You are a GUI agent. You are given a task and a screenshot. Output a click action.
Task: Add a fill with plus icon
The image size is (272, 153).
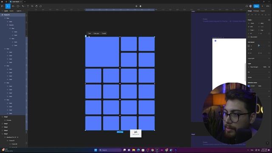[x=269, y=72]
